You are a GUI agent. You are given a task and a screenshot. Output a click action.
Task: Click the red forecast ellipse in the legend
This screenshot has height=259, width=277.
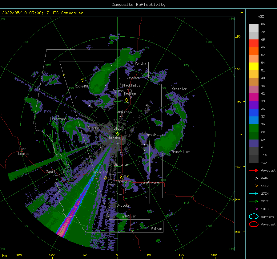point(254,224)
